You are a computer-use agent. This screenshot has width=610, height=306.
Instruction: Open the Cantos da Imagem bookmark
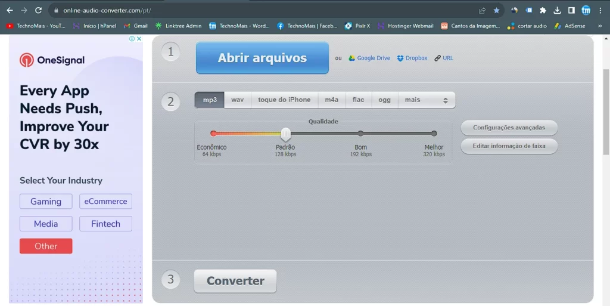click(471, 26)
